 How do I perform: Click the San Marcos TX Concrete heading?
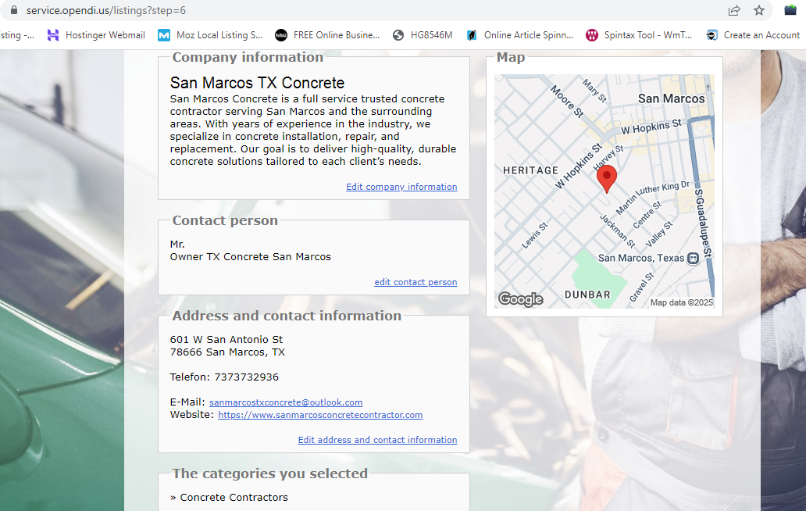click(257, 83)
